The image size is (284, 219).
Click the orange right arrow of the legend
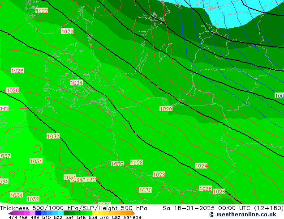point(133,213)
